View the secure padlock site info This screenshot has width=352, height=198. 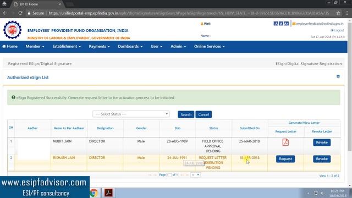point(29,13)
